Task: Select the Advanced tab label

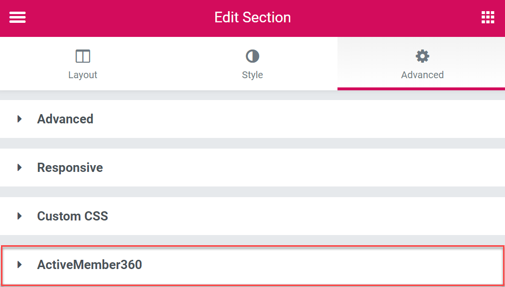Action: (422, 75)
